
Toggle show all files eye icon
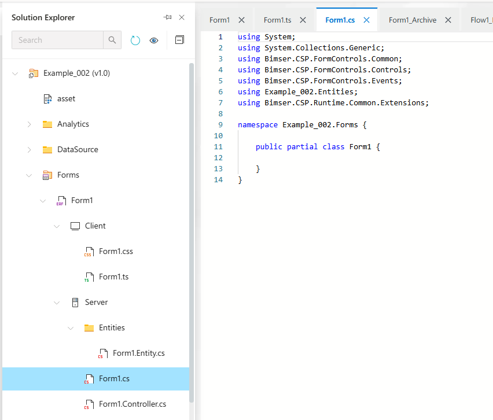(x=154, y=40)
